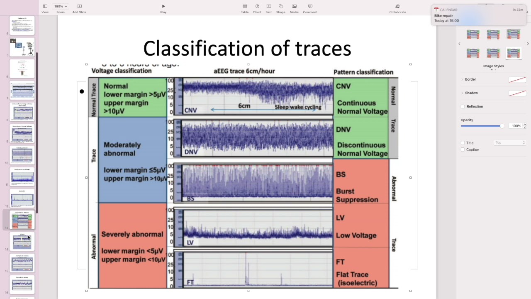Click the 'Classification of traces' slide title
The width and height of the screenshot is (531, 299).
pyautogui.click(x=247, y=48)
